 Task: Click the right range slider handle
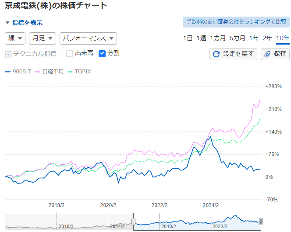pyautogui.click(x=261, y=221)
